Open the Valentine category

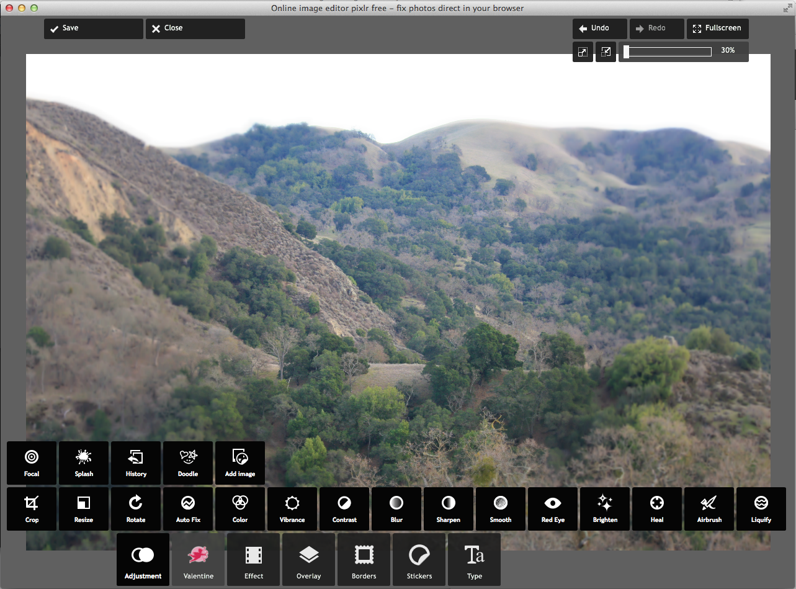coord(199,560)
